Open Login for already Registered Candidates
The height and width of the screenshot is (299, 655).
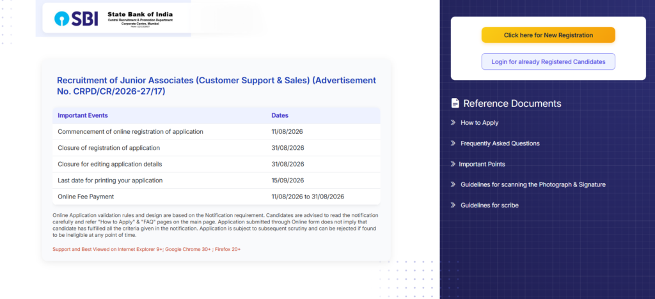tap(548, 61)
